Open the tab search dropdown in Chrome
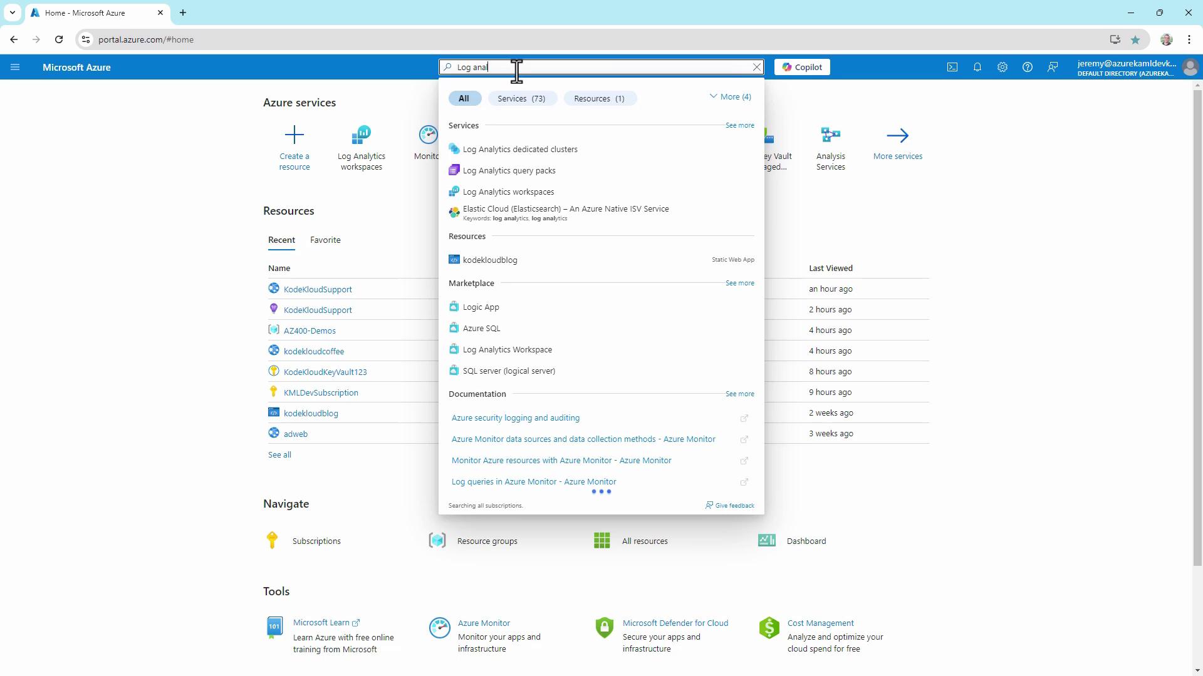Image resolution: width=1203 pixels, height=676 pixels. click(x=12, y=13)
